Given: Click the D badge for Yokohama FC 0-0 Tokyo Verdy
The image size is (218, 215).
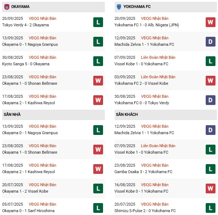Looking at the screenshot, I should [x=210, y=100].
